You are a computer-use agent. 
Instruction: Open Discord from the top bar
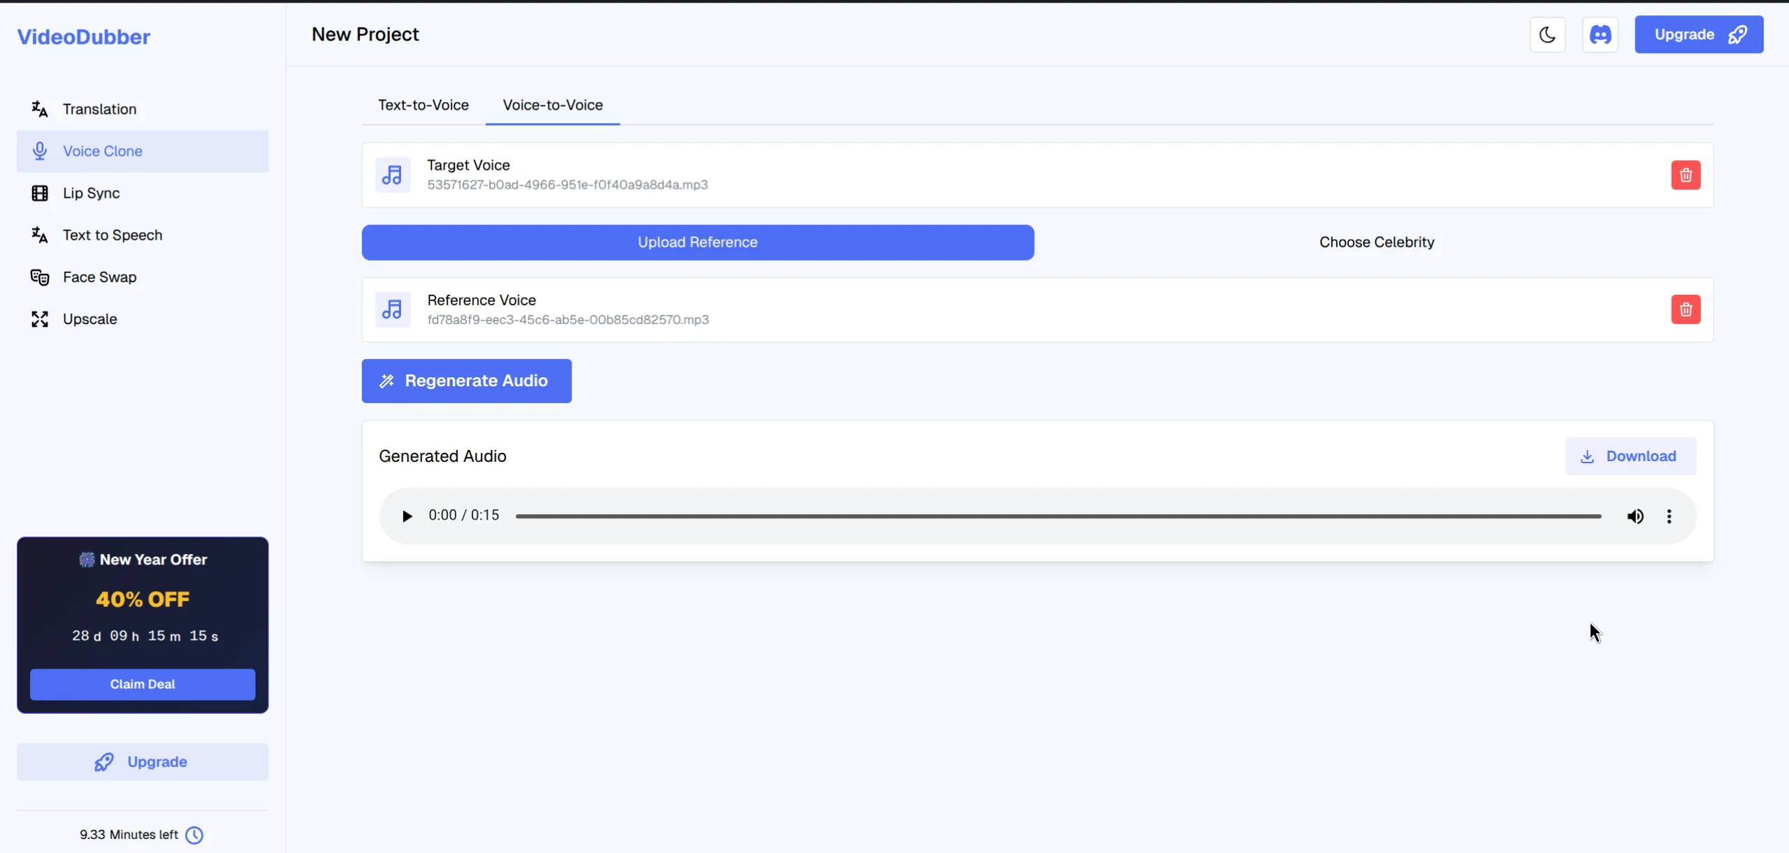(x=1600, y=34)
